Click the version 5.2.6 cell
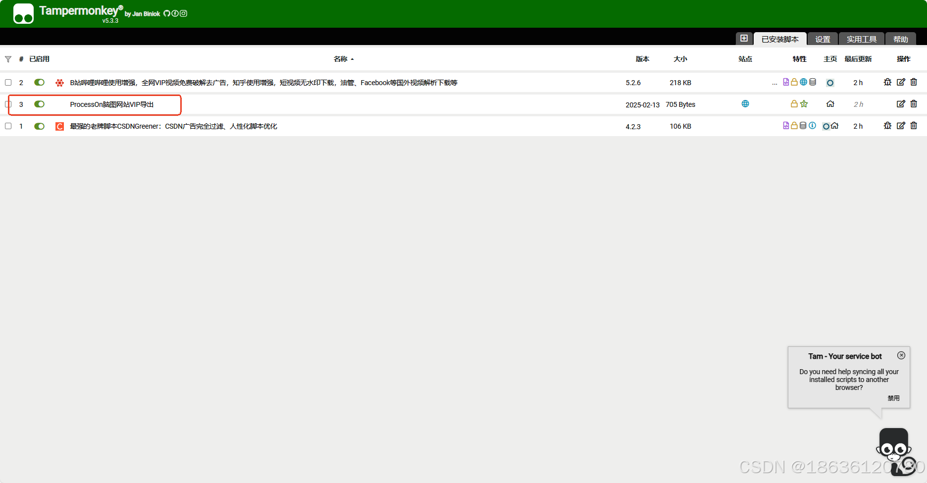 (633, 83)
